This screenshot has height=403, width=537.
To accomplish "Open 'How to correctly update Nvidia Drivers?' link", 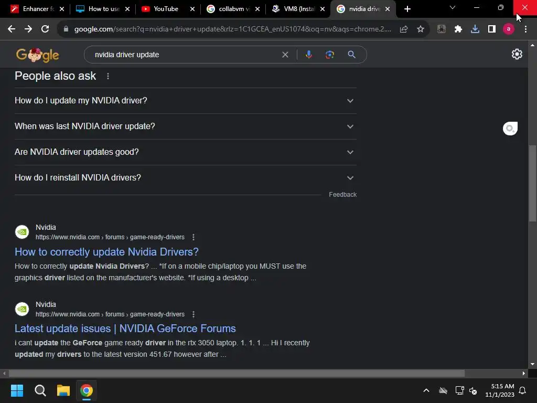I will click(106, 252).
